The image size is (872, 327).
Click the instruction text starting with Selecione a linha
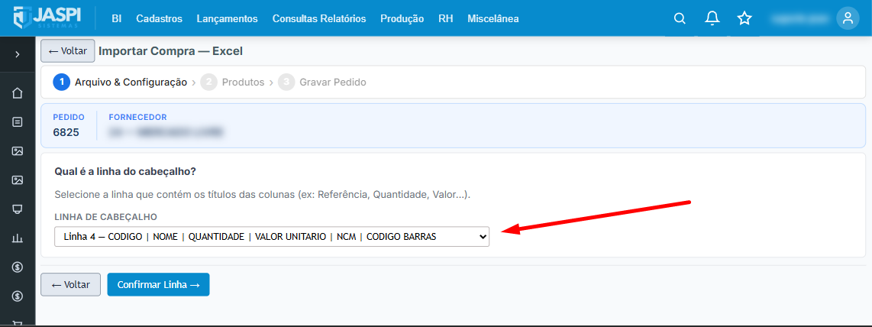263,195
